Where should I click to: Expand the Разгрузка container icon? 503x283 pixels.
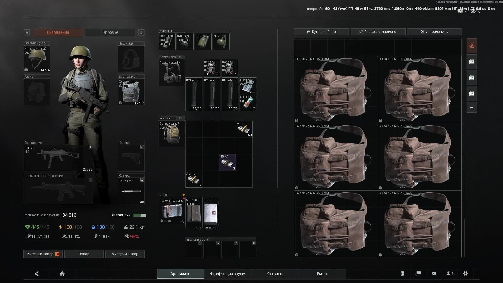pyautogui.click(x=181, y=57)
